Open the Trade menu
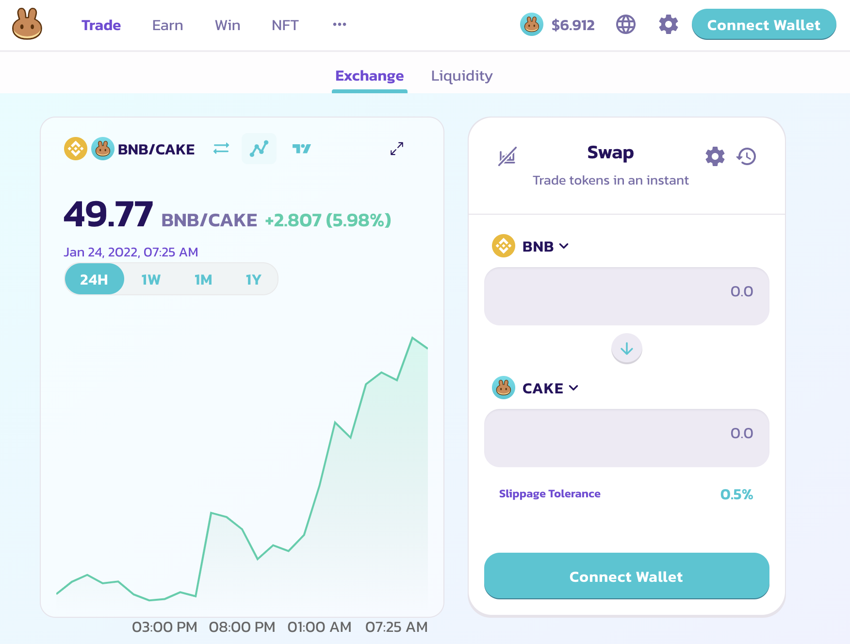The image size is (850, 644). click(x=101, y=25)
